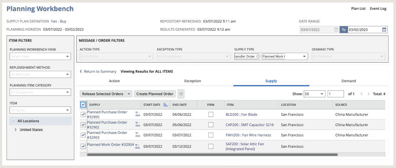
Task: Open the Planning Workbench View dropdown
Action: pyautogui.click(x=40, y=57)
